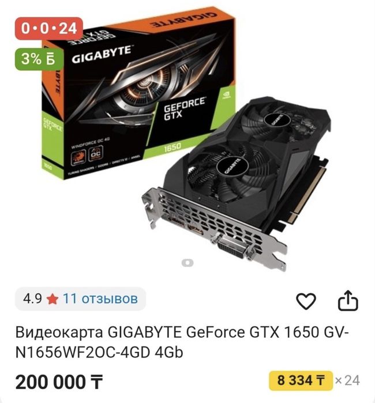
Task: Tap the GEFORCE GTX label on box
Action: (184, 108)
